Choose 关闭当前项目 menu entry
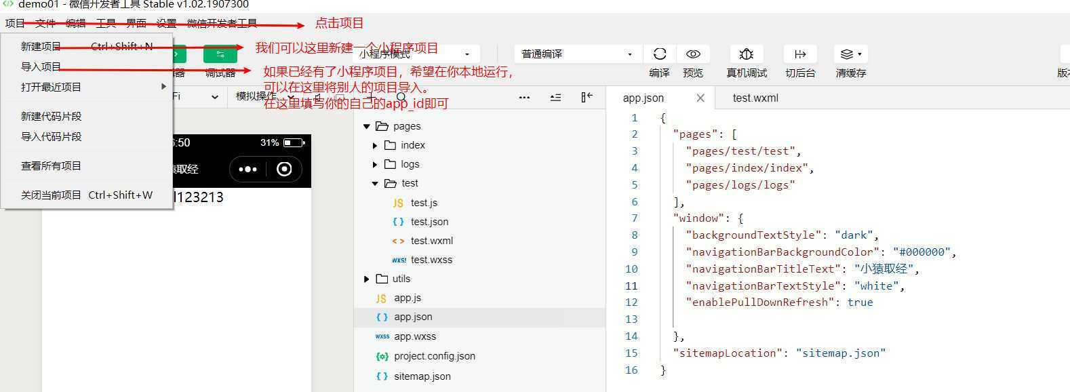Screen dimensions: 1070x392 pos(87,195)
